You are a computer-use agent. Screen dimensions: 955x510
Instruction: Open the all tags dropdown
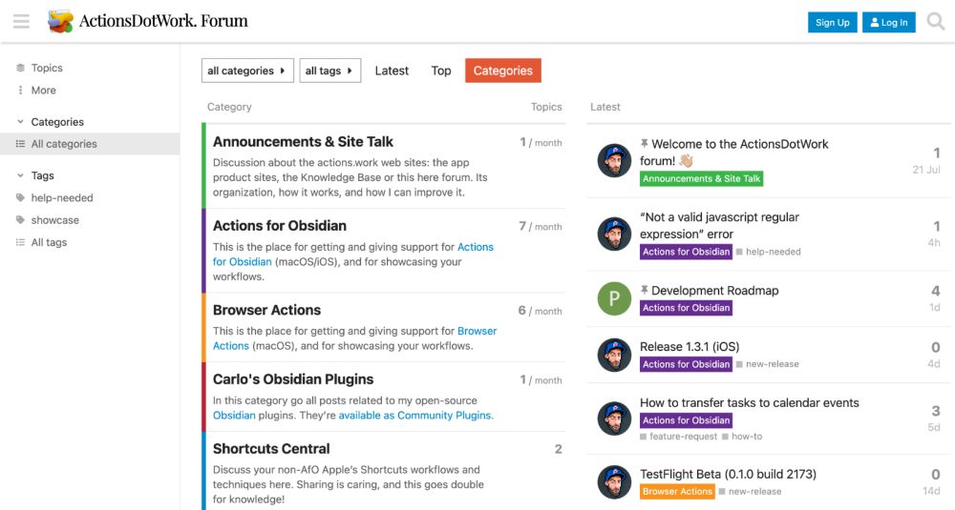(x=330, y=71)
